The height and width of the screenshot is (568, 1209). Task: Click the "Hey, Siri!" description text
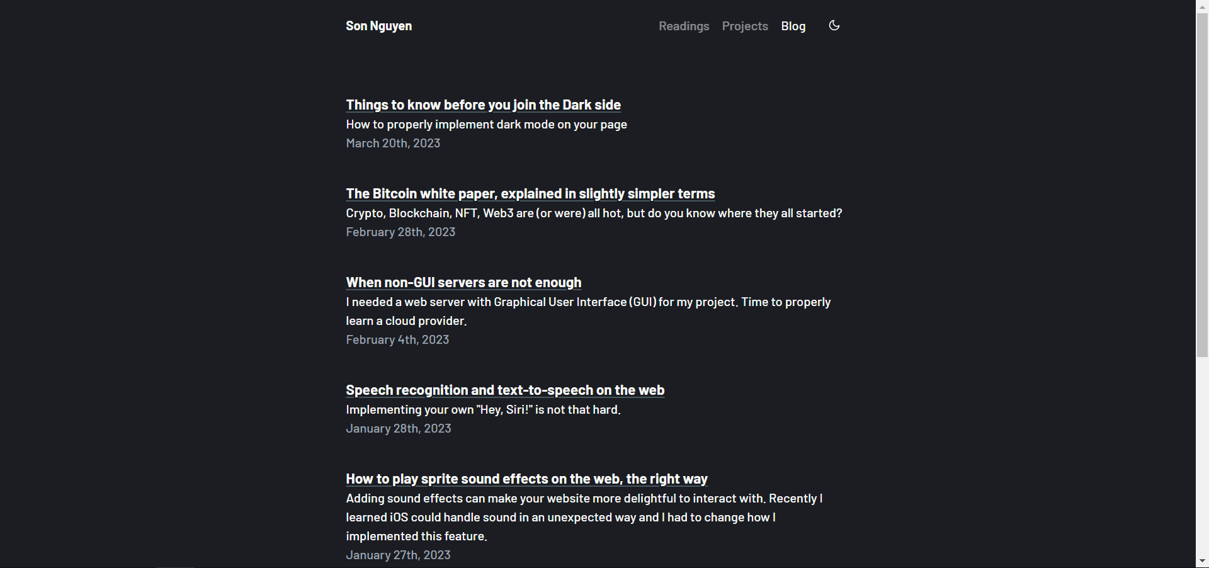(x=483, y=410)
